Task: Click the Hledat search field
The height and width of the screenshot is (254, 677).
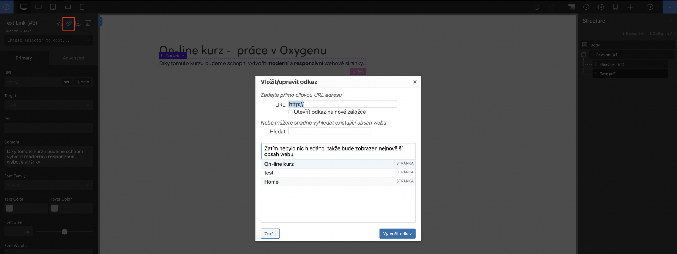Action: [x=330, y=131]
